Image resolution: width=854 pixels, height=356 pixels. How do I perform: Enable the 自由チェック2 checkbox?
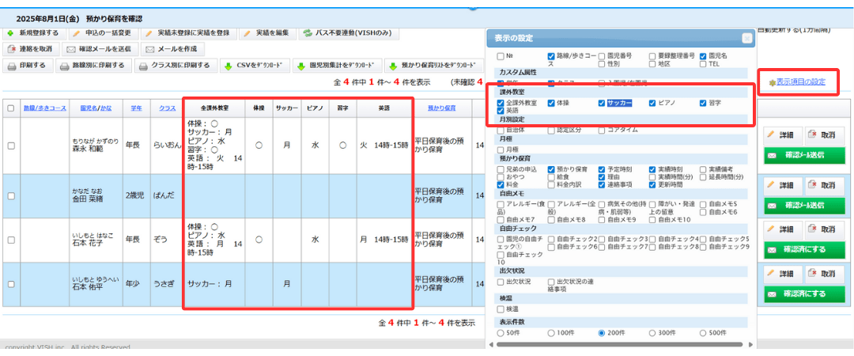pyautogui.click(x=550, y=239)
